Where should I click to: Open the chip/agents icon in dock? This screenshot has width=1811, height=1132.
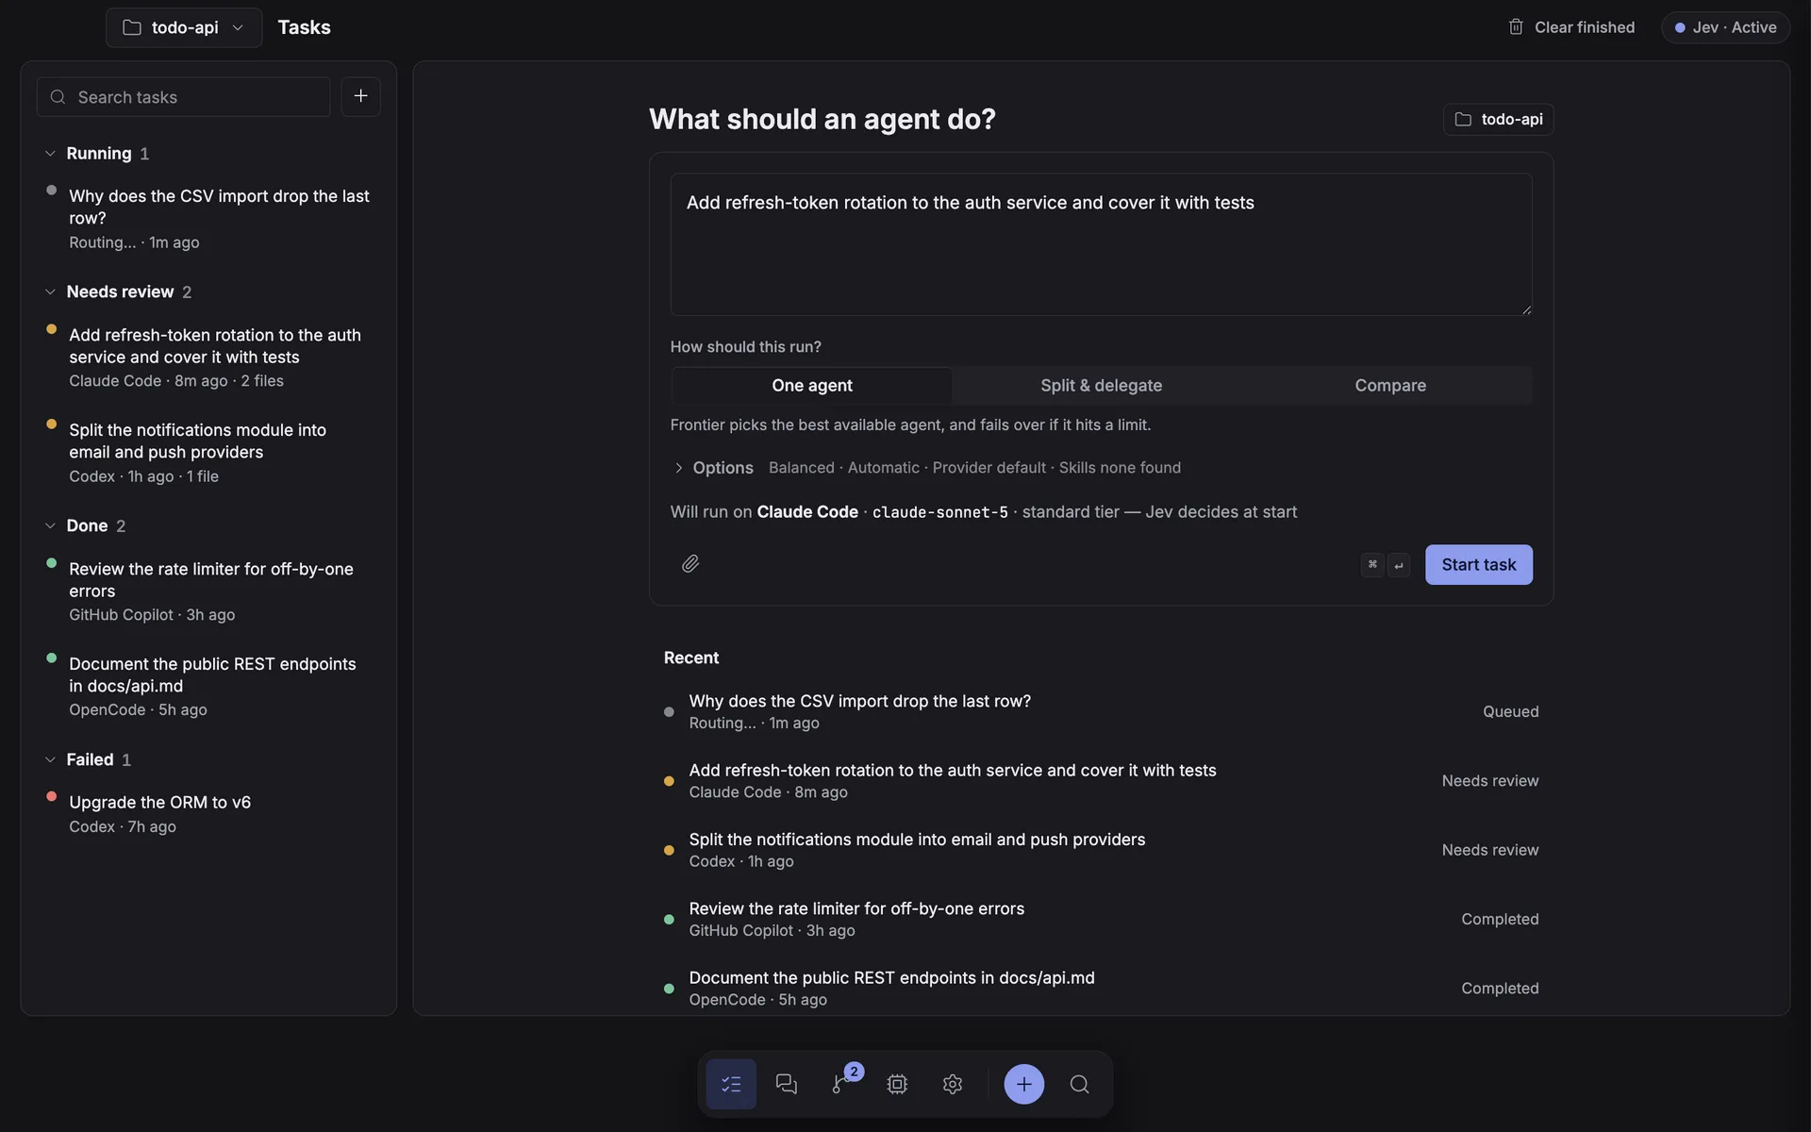[897, 1084]
